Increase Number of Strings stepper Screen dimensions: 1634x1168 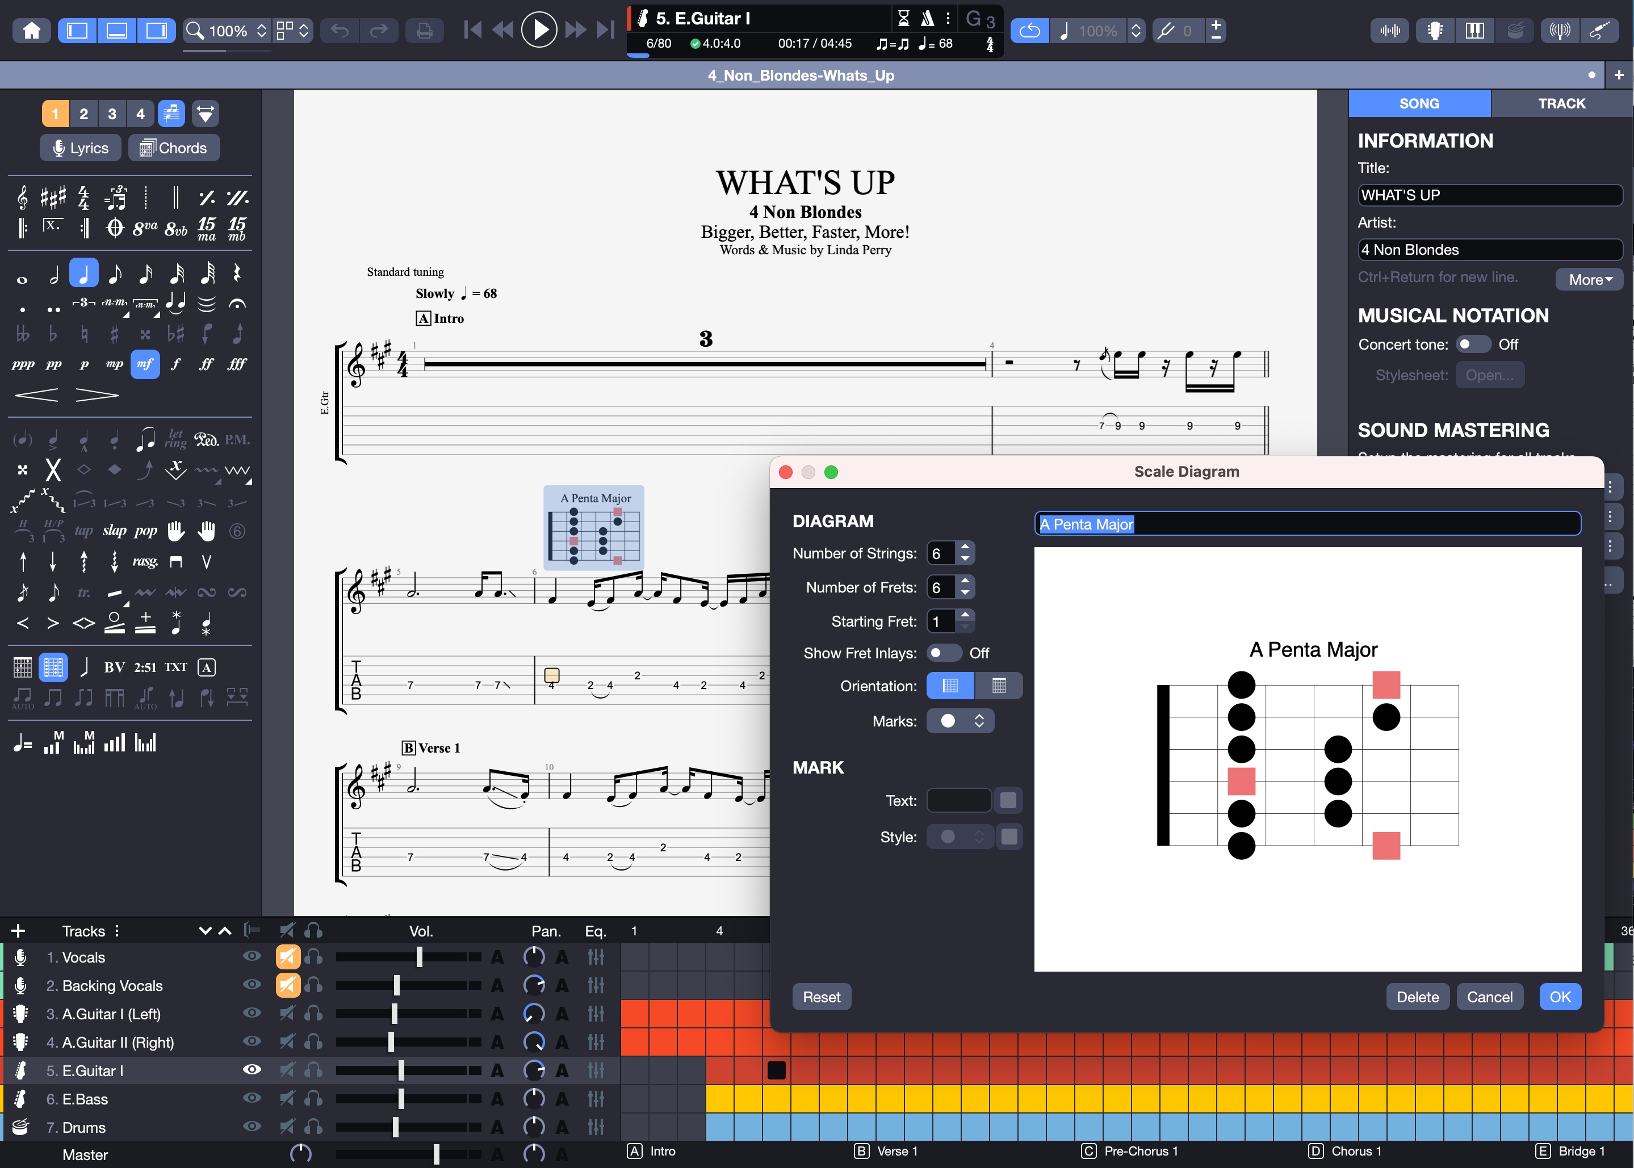(x=965, y=546)
